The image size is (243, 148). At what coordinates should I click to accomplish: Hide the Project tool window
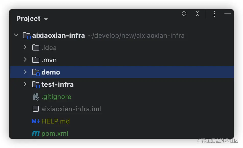pos(227,14)
